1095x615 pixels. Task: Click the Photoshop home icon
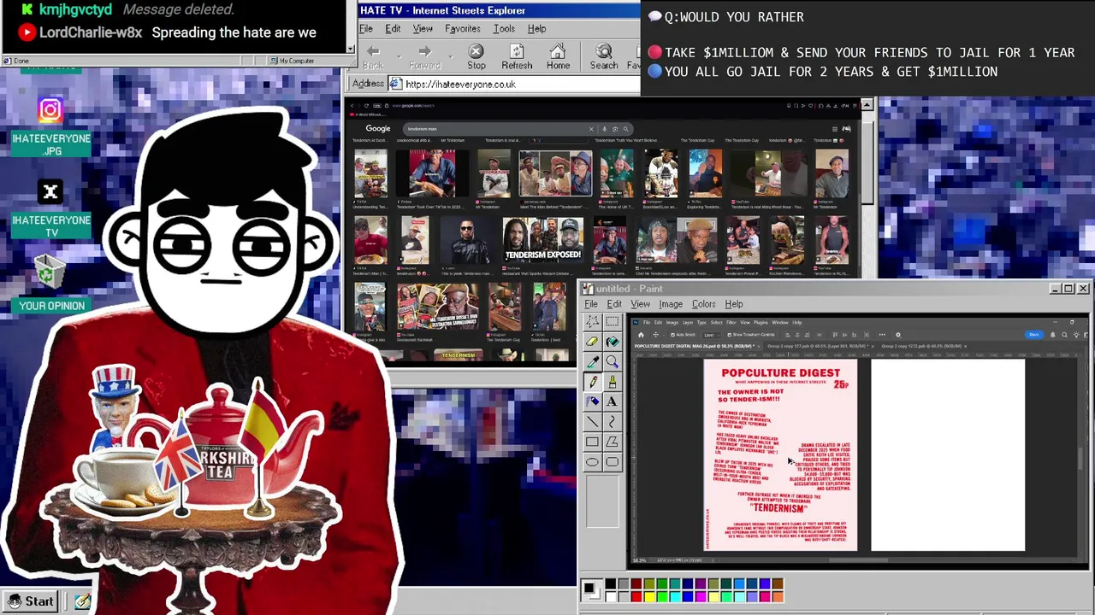(641, 335)
